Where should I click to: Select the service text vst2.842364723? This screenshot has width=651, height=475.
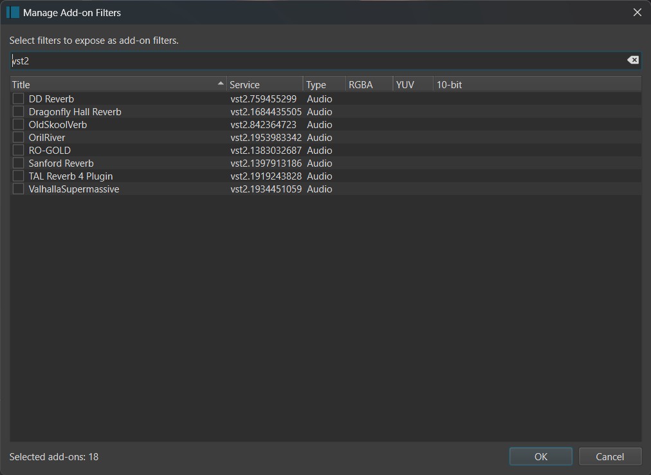[x=264, y=125]
